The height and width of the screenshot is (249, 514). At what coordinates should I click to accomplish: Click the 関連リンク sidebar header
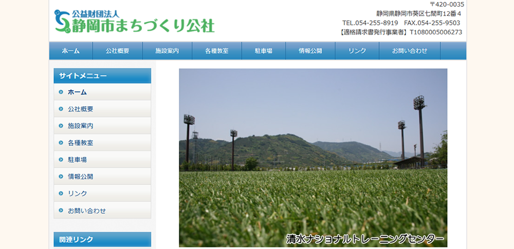[x=102, y=239]
